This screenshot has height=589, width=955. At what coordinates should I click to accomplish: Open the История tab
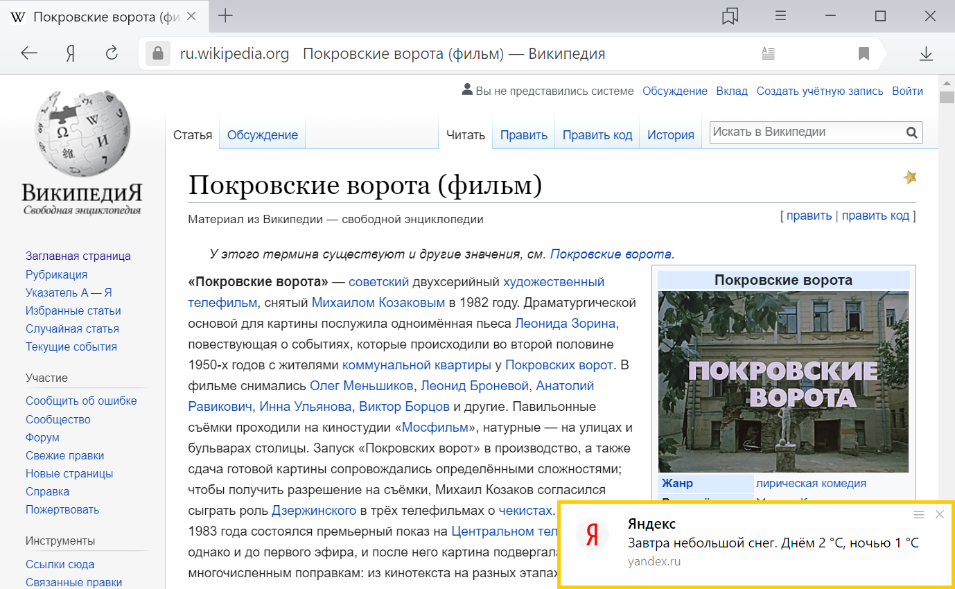pyautogui.click(x=671, y=135)
